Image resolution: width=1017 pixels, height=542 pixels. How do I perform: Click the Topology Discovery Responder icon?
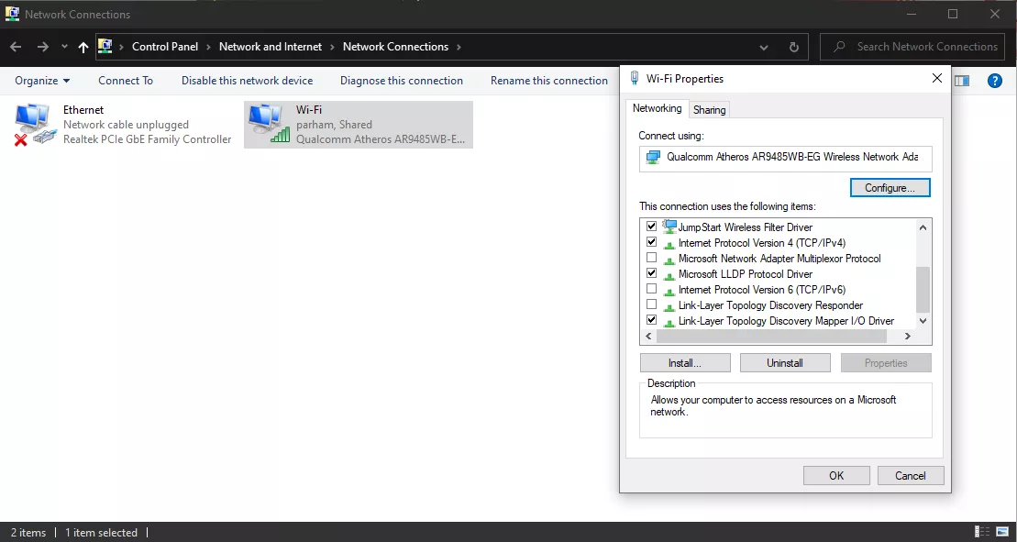[x=669, y=306]
